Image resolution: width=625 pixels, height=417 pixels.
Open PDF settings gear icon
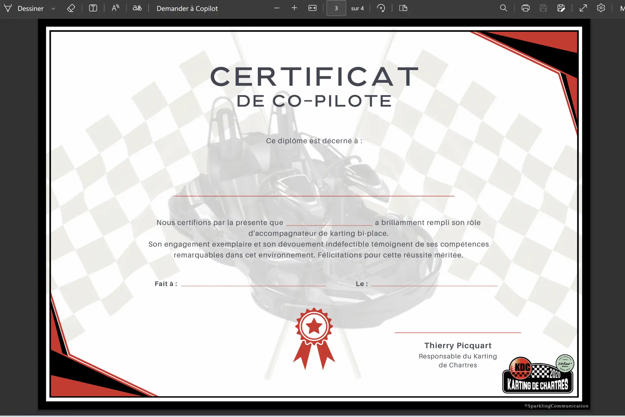[x=601, y=8]
